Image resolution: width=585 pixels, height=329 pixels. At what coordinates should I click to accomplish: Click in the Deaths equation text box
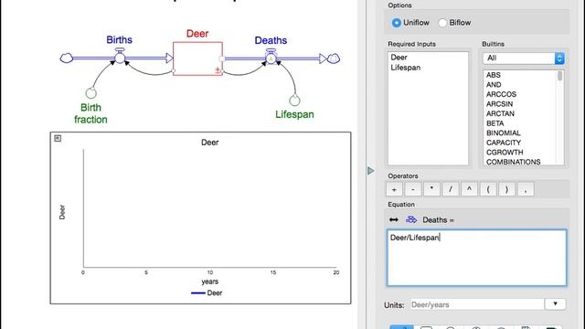coord(476,258)
